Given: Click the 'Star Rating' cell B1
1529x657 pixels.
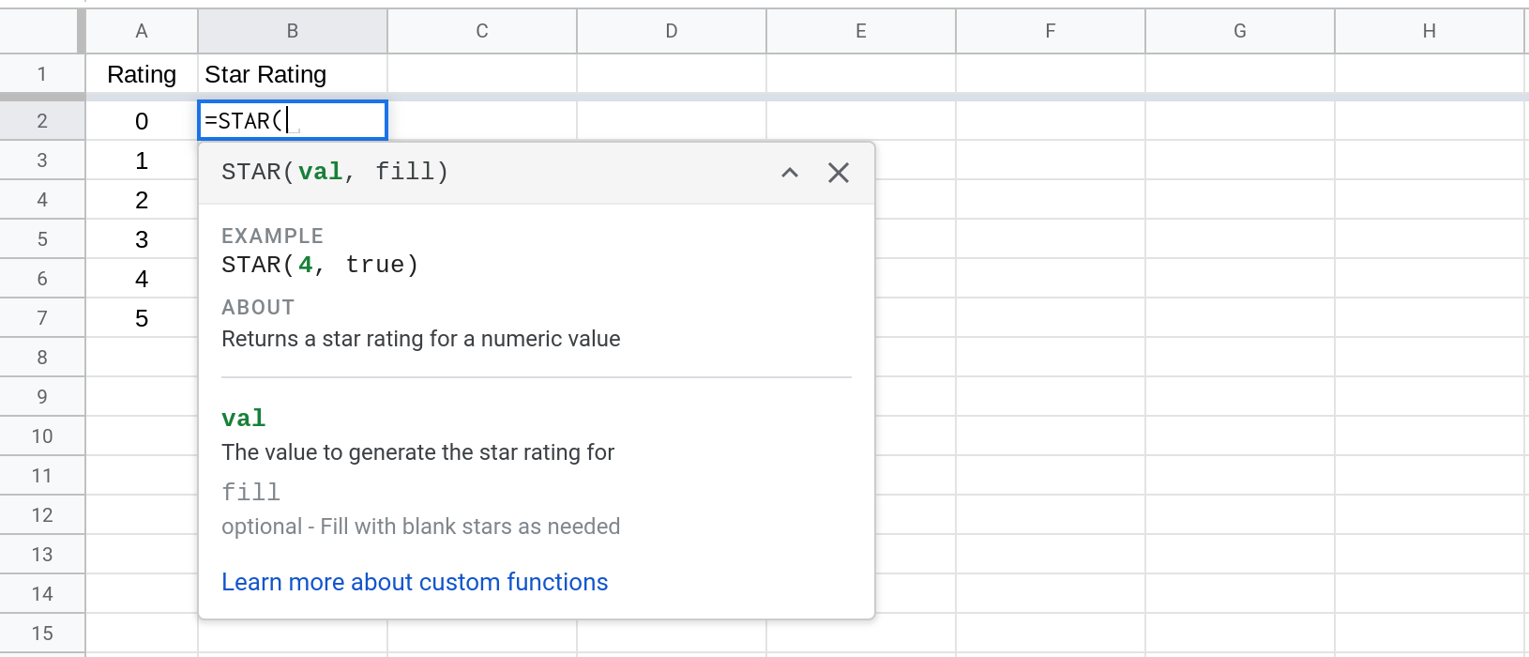Looking at the screenshot, I should (x=293, y=74).
